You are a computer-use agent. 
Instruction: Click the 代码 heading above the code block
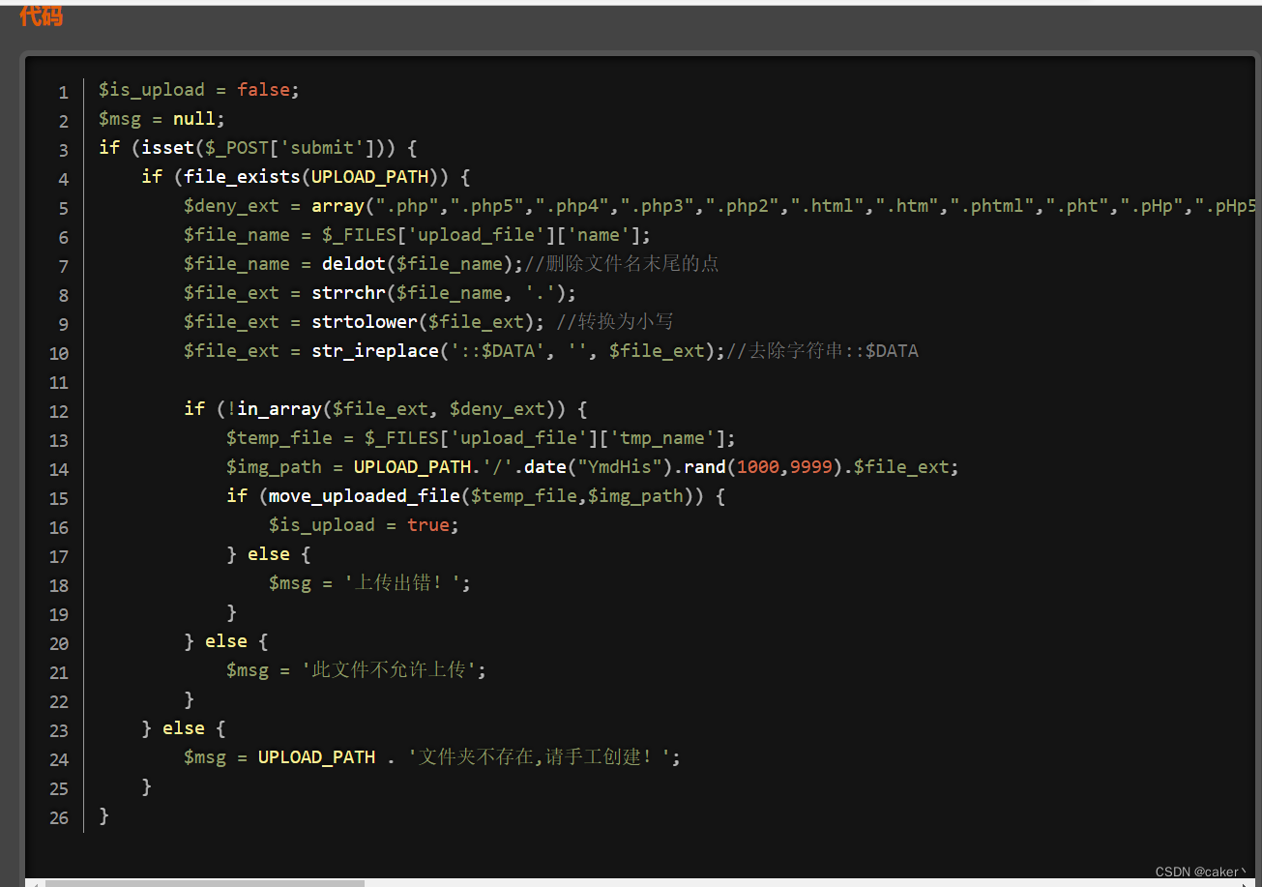(x=42, y=15)
